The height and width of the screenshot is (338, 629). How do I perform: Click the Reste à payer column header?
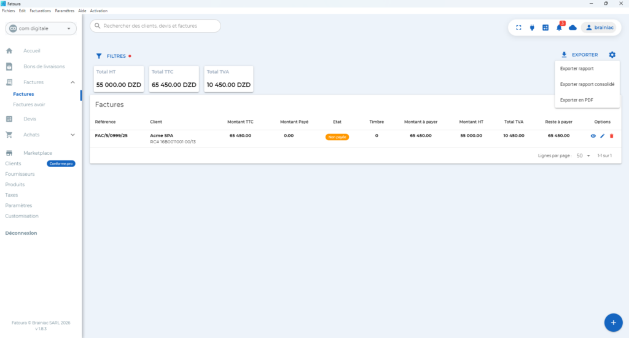[558, 122]
